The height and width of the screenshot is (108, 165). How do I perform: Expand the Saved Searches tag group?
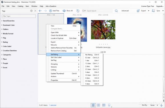click(x=2, y=21)
